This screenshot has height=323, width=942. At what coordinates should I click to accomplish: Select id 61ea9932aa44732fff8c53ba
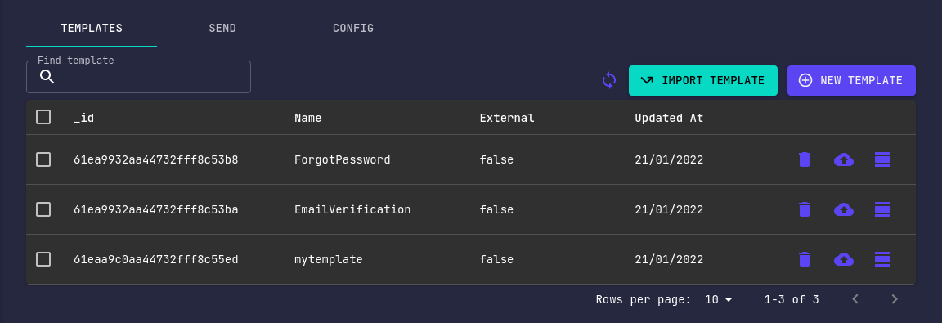pos(155,210)
